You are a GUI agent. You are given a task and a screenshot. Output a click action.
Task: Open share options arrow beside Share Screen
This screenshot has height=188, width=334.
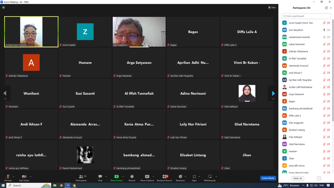coord(123,177)
